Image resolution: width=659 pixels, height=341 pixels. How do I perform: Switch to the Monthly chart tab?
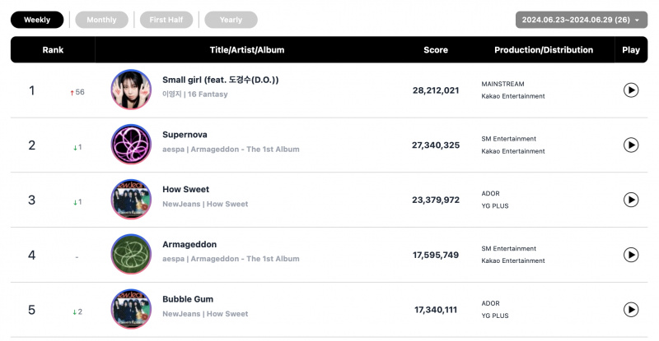(101, 20)
